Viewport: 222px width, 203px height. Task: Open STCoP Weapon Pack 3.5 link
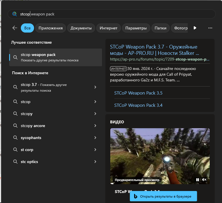tap(138, 93)
